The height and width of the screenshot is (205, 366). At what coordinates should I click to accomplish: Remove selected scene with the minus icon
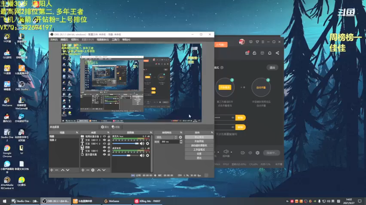pyautogui.click(x=56, y=170)
